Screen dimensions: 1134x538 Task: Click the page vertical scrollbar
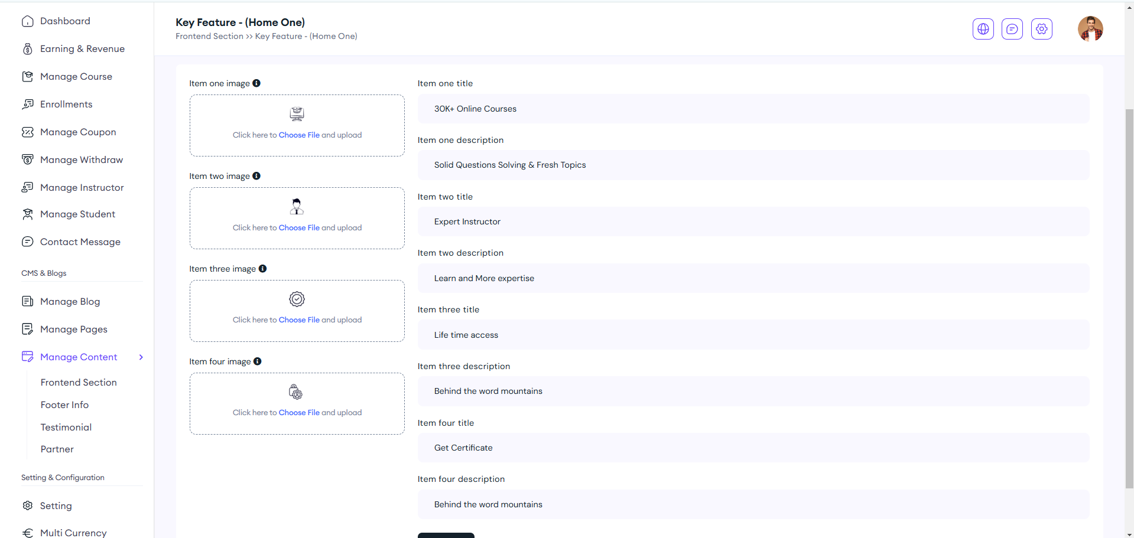pos(1129,295)
